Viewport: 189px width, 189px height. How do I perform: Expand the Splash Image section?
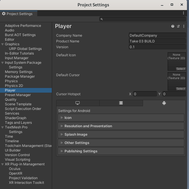[x=76, y=134]
